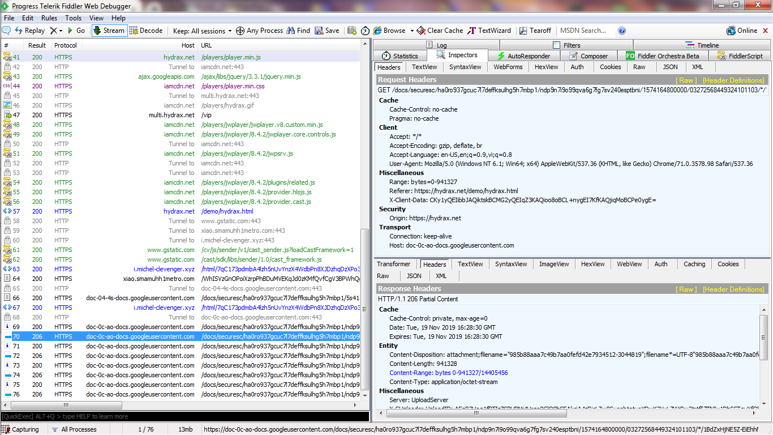Toggle the Decode button
Image resolution: width=773 pixels, height=435 pixels.
(x=146, y=31)
